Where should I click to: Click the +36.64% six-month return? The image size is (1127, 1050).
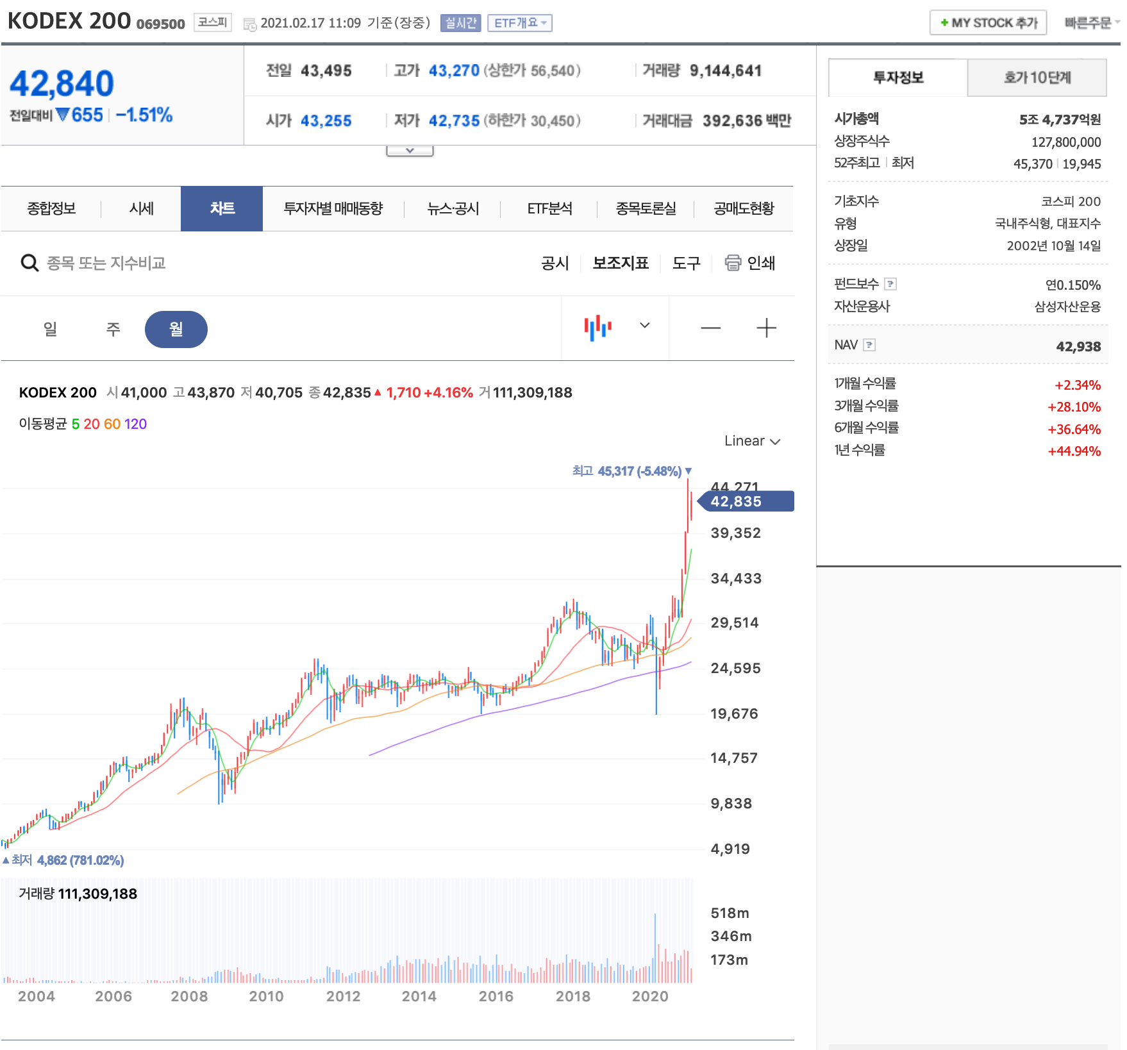[1074, 429]
